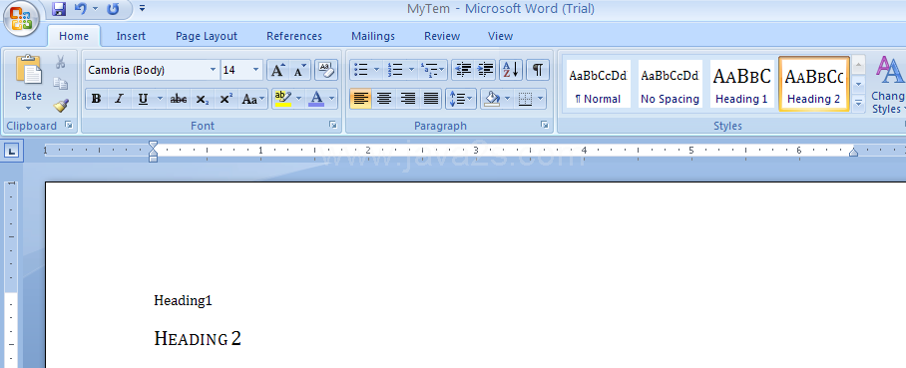The image size is (906, 368).
Task: Open the Office Button menu
Action: (21, 19)
